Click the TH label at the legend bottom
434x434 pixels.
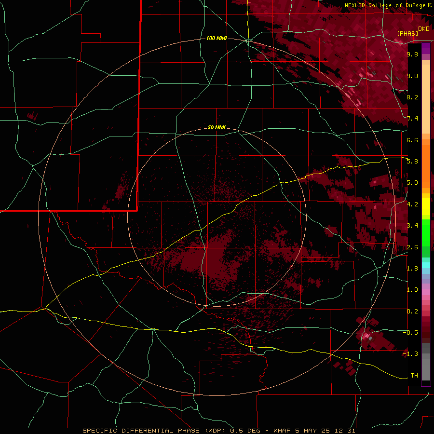[x=414, y=376]
